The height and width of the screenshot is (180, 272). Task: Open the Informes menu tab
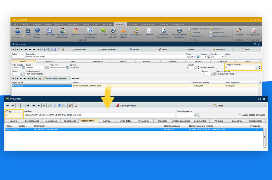[x=133, y=24]
